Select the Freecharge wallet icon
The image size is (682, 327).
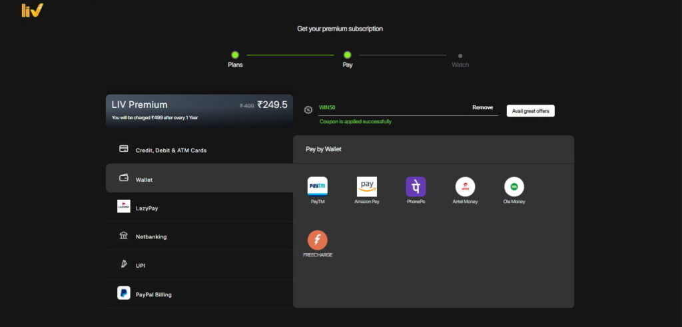pyautogui.click(x=318, y=240)
